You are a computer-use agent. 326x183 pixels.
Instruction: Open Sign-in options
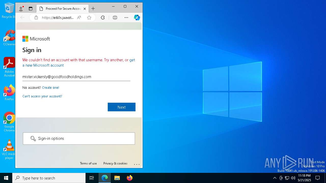79,139
